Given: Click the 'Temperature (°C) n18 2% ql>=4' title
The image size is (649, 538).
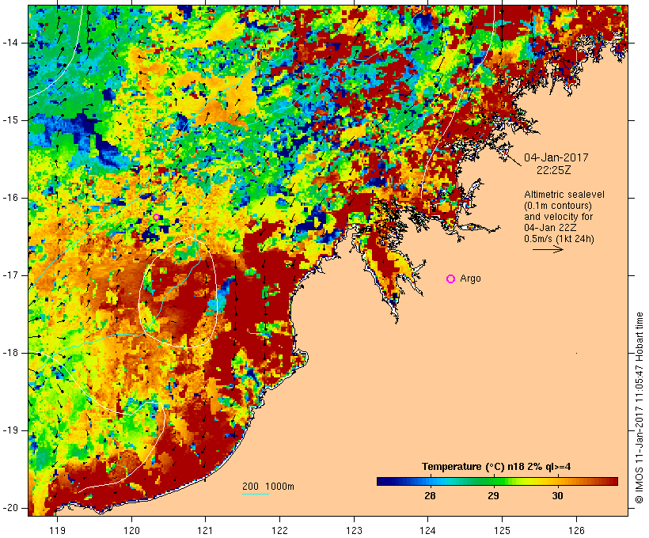Looking at the screenshot, I should pos(496,467).
